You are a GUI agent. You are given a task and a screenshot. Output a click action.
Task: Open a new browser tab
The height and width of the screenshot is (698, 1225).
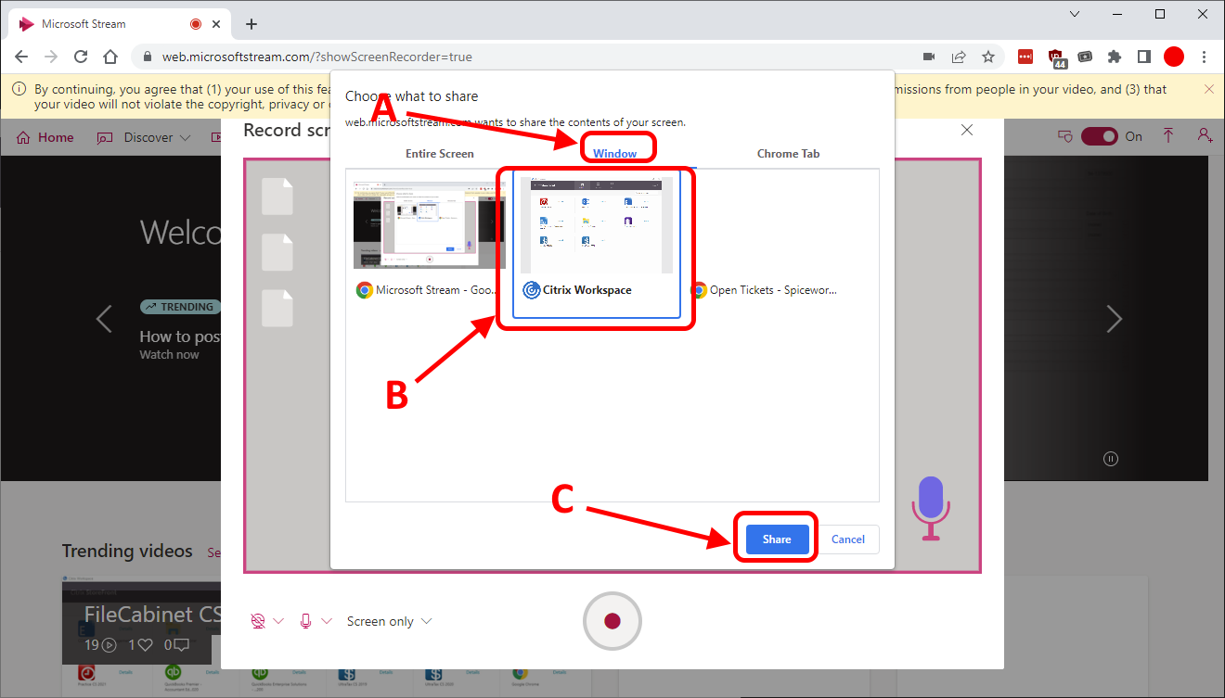click(251, 24)
